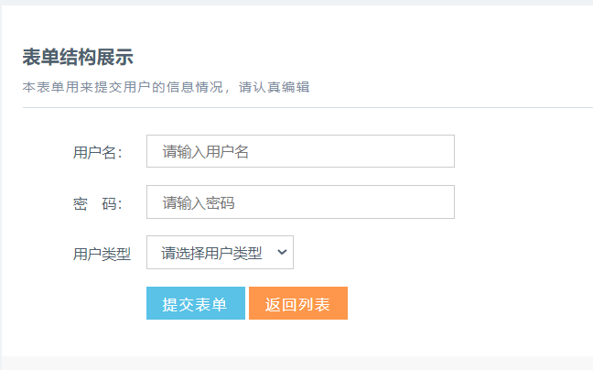
Task: Click the 用户名 input field
Action: tap(300, 151)
